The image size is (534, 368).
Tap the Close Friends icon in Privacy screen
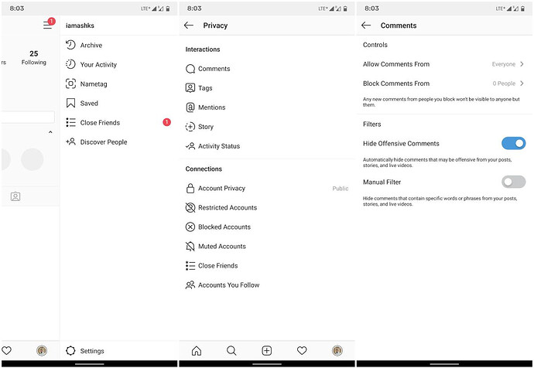[x=190, y=266]
